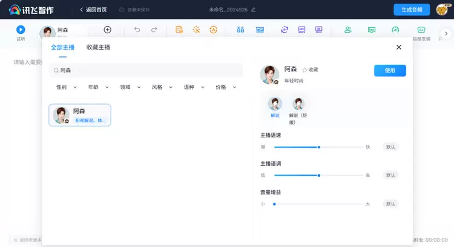Switch to the 收藏主播 tab

[98, 47]
